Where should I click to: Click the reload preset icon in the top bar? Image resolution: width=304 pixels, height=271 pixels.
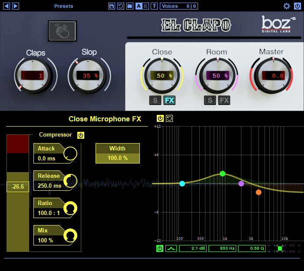[121, 6]
